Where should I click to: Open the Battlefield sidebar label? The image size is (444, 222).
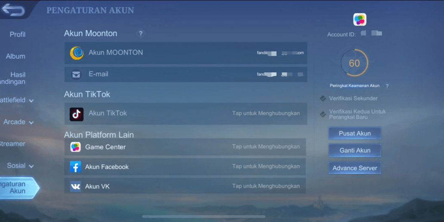click(x=13, y=100)
